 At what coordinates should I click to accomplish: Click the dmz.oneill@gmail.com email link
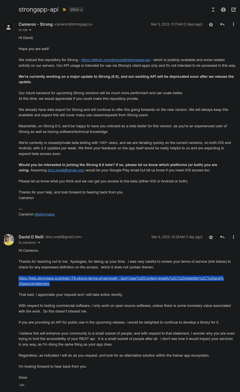[x=66, y=170]
